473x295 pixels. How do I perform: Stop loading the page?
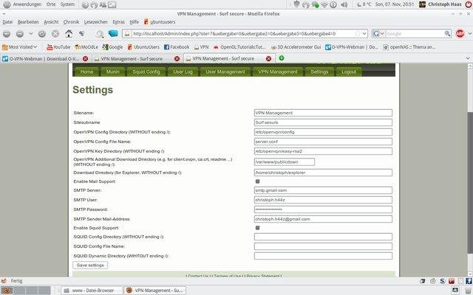click(55, 34)
